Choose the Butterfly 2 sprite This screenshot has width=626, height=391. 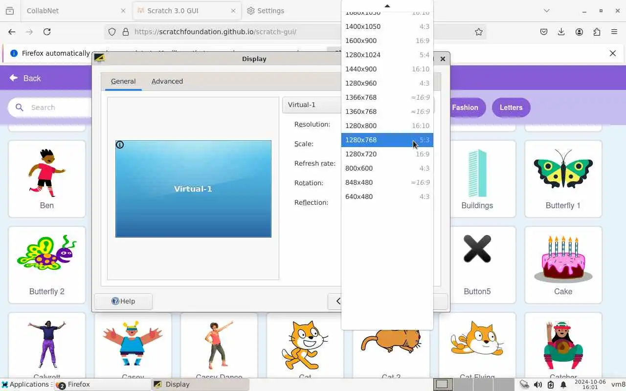click(47, 265)
